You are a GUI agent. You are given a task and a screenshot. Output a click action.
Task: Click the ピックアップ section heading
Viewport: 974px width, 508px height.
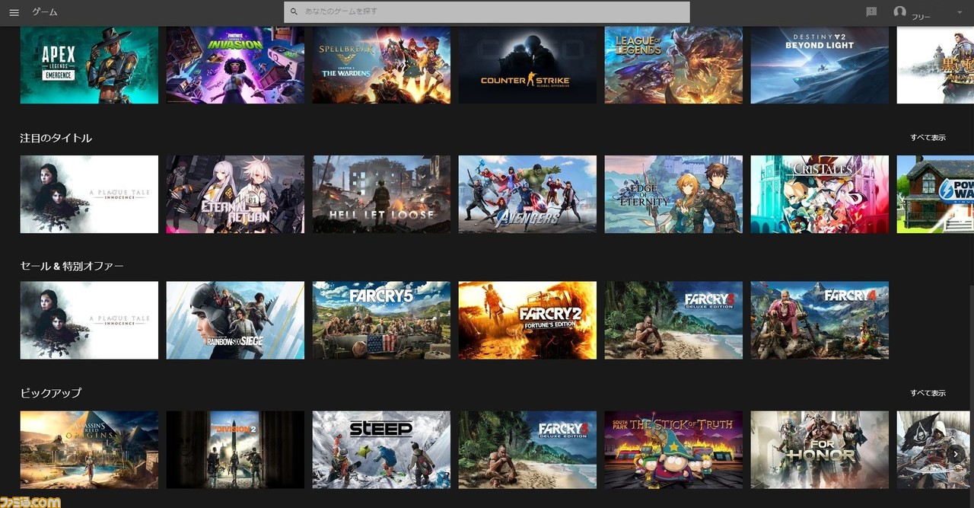(50, 393)
